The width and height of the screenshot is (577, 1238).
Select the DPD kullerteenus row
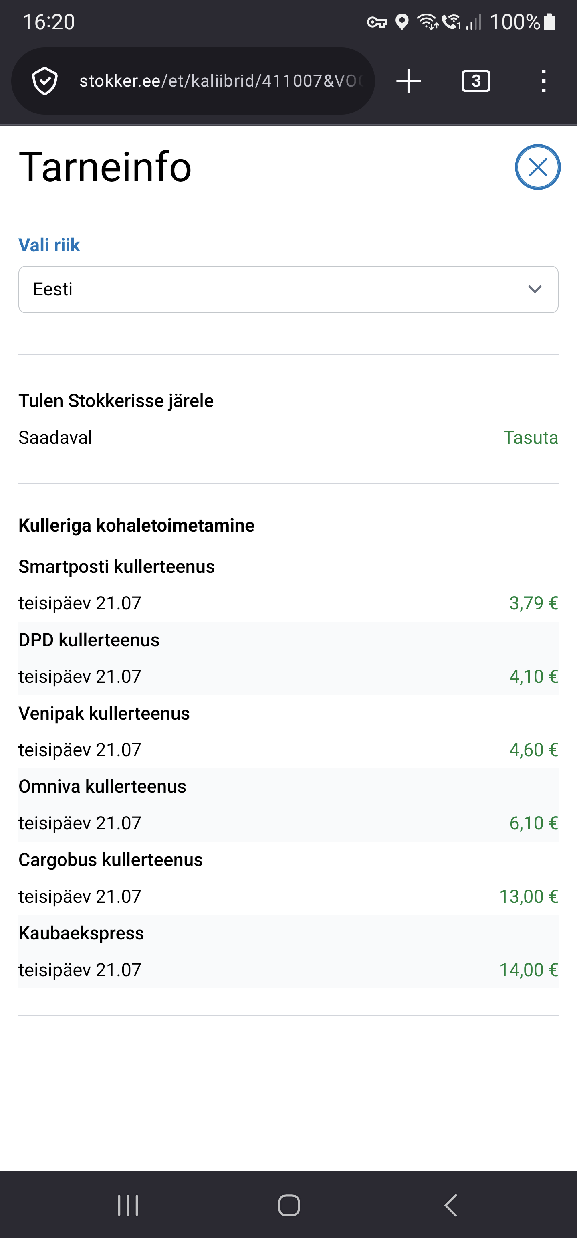[x=288, y=658]
